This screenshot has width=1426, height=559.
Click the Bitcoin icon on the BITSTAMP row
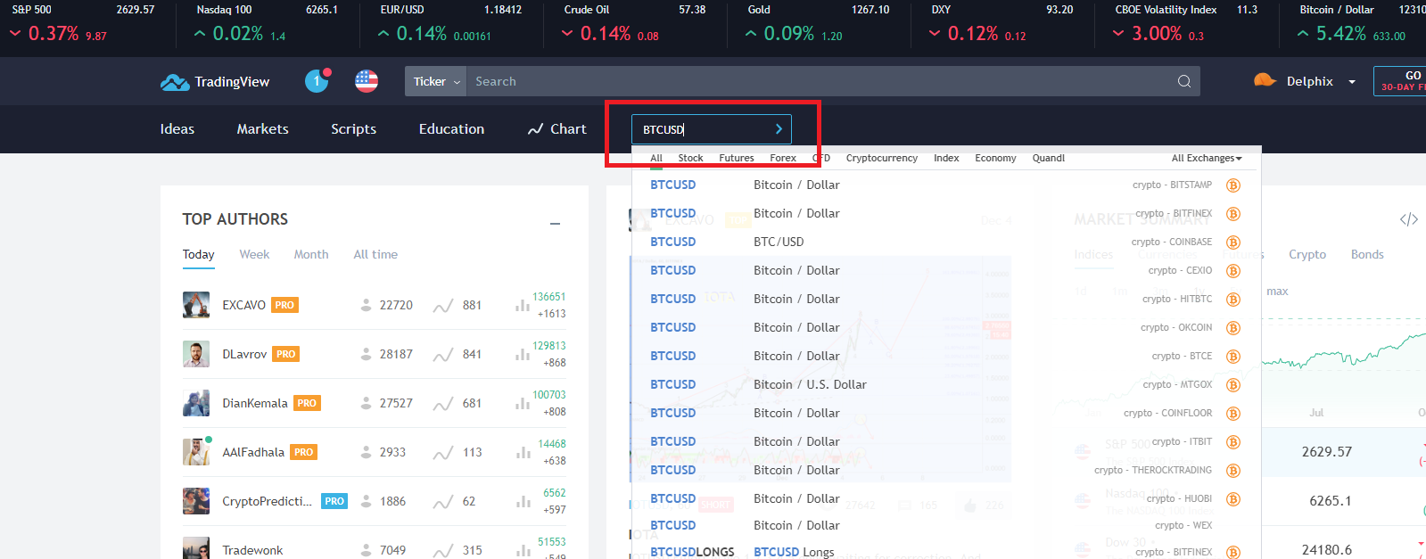tap(1233, 185)
